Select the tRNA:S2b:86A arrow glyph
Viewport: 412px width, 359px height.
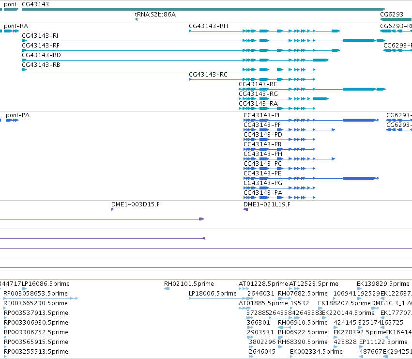(136, 19)
